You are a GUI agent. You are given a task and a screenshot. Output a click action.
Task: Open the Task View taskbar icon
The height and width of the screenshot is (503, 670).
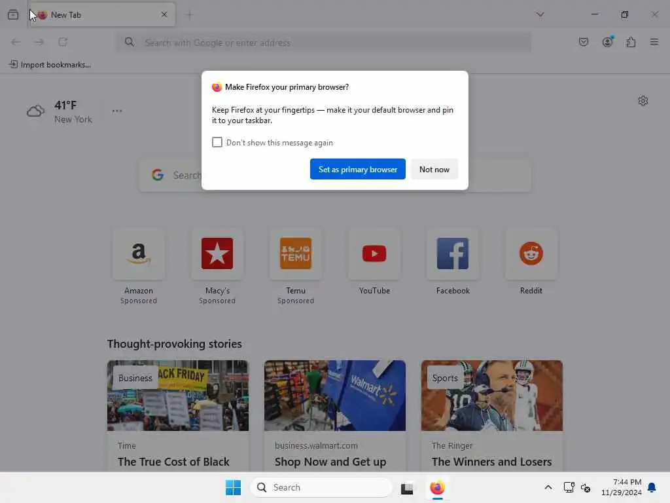coord(407,488)
